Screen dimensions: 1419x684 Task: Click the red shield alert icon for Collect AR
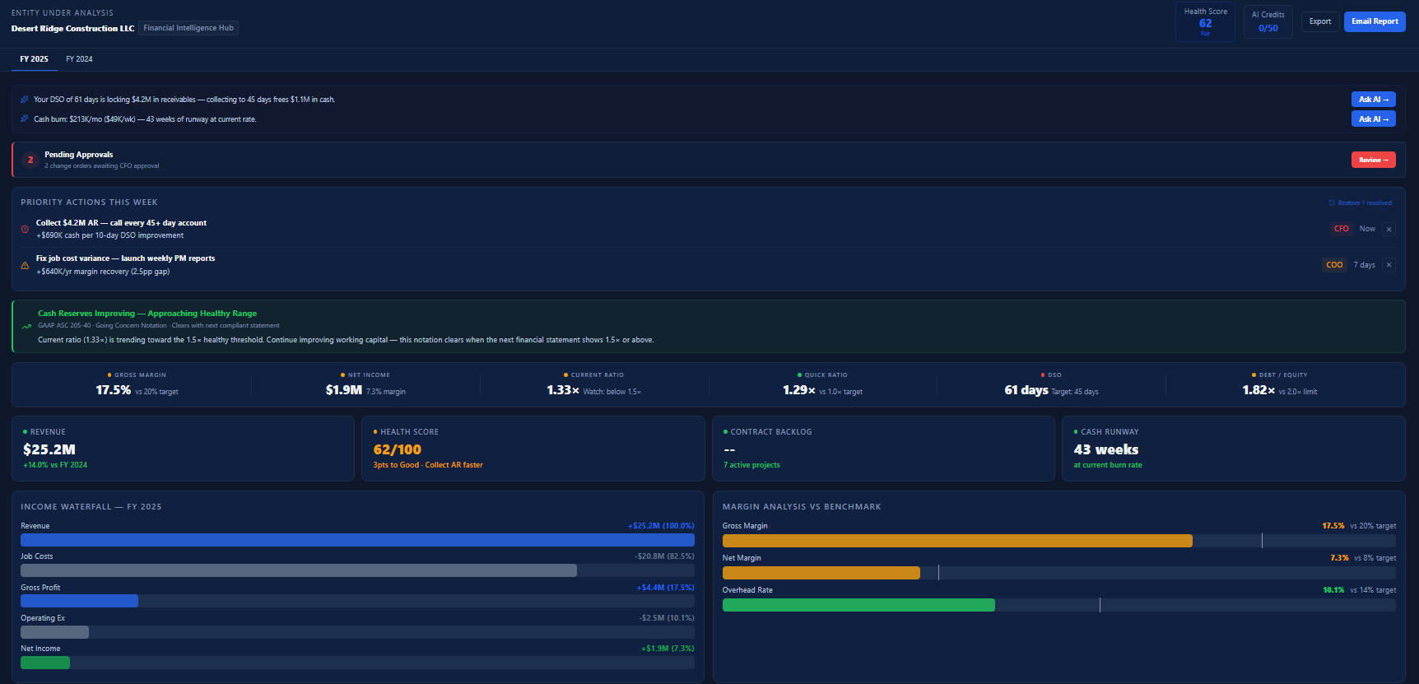coord(25,229)
